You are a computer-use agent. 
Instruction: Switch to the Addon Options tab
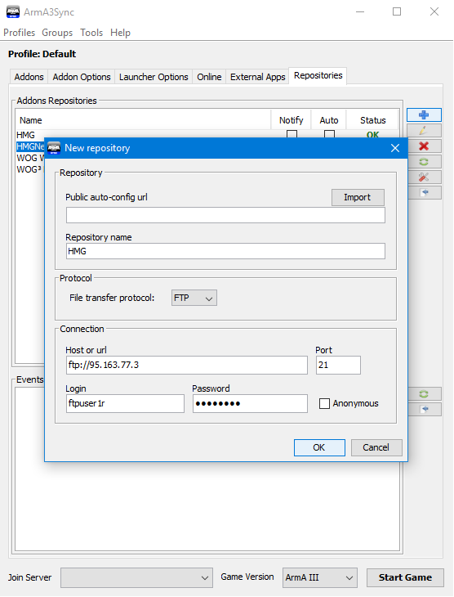pyautogui.click(x=82, y=77)
